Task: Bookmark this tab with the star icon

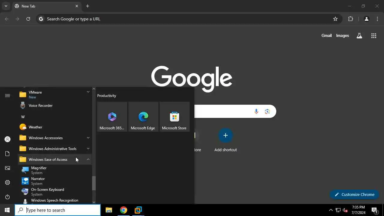Action: (335, 19)
